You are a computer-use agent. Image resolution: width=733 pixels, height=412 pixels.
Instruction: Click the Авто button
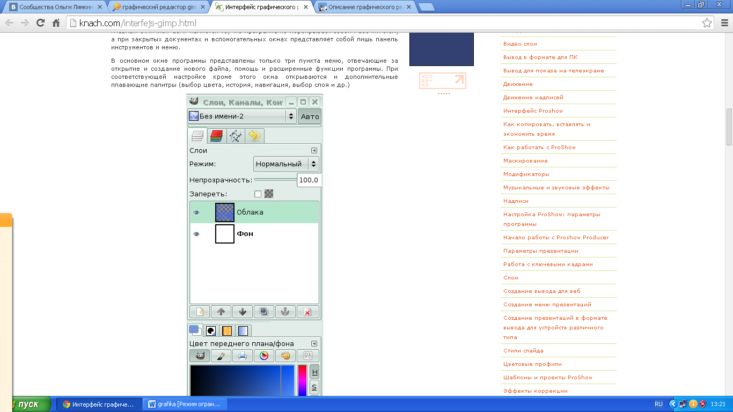310,116
